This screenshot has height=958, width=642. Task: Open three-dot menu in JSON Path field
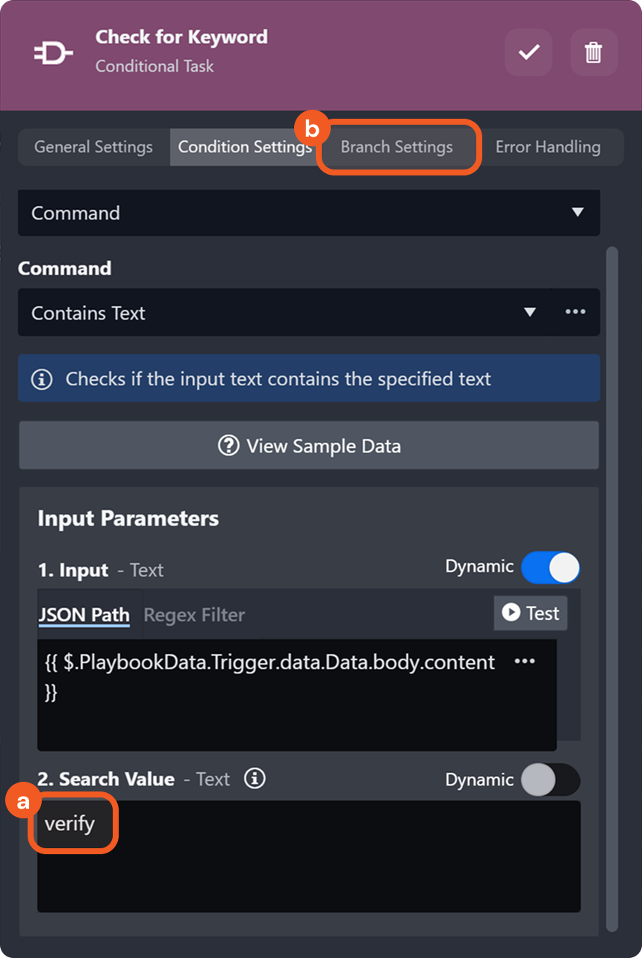(x=525, y=662)
